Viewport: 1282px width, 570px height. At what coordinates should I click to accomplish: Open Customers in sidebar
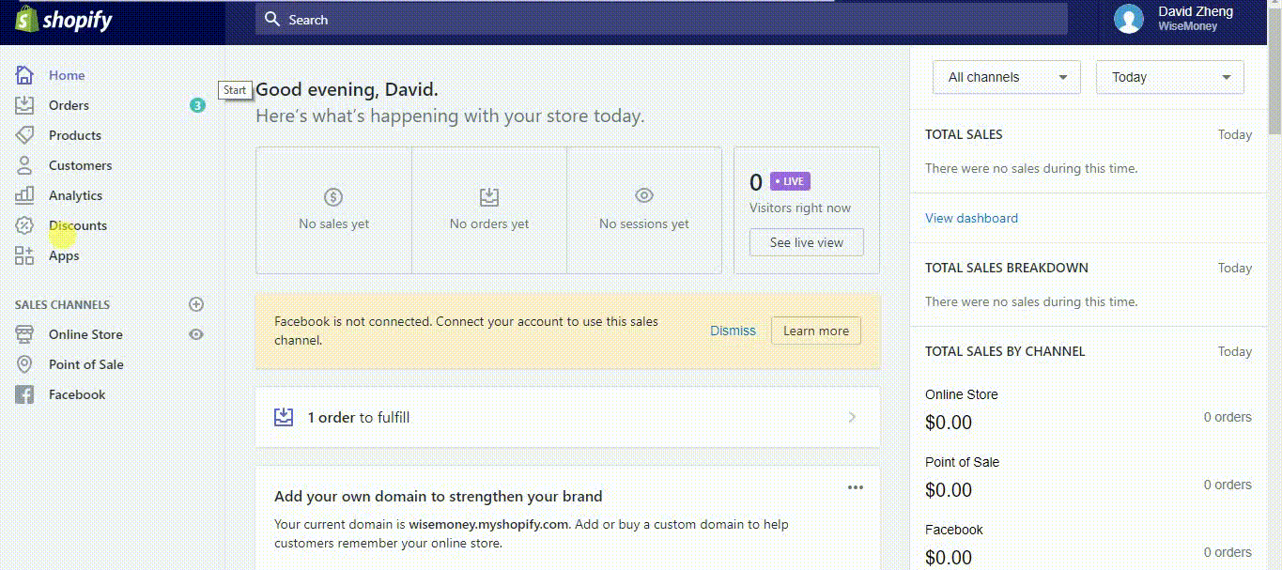80,165
